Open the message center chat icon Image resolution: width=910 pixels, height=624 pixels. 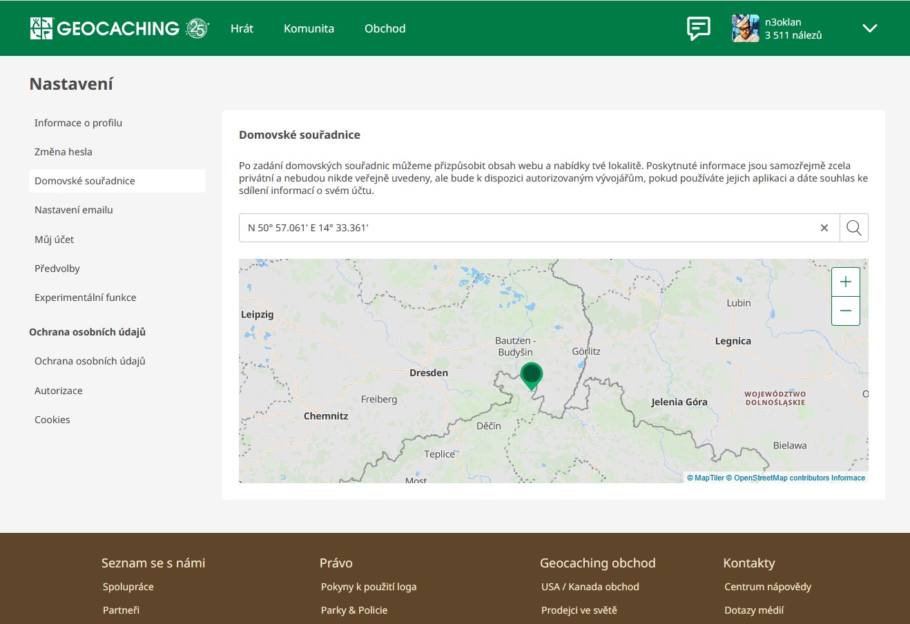coord(698,28)
